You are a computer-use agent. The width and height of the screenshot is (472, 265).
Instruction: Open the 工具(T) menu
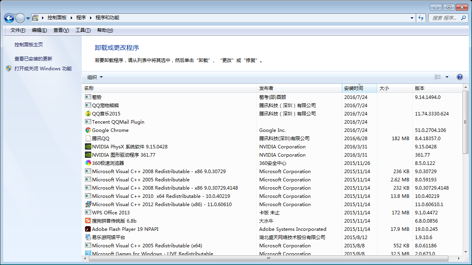(x=83, y=30)
